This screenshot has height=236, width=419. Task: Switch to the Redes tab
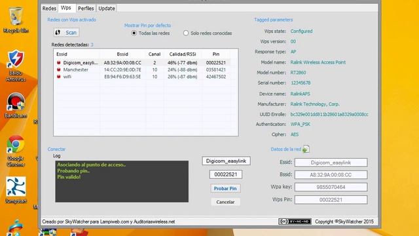pyautogui.click(x=50, y=9)
